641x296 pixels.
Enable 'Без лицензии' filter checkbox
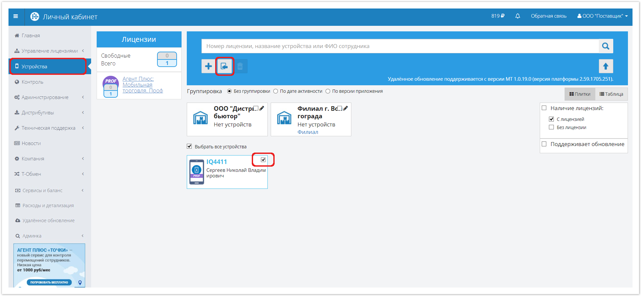point(552,127)
